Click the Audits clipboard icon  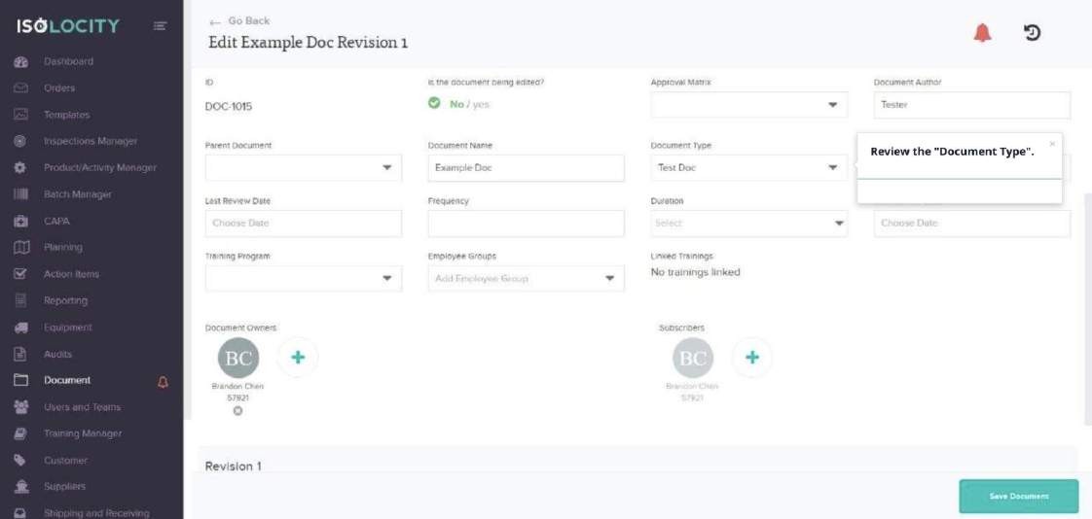click(20, 354)
